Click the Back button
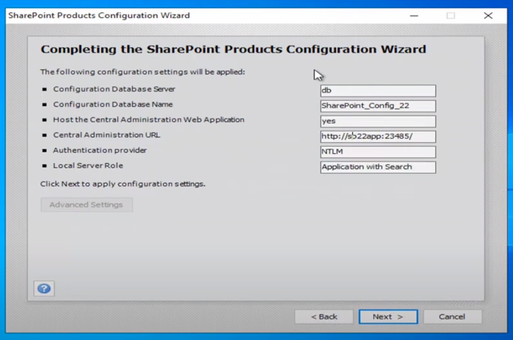513x340 pixels. tap(324, 316)
